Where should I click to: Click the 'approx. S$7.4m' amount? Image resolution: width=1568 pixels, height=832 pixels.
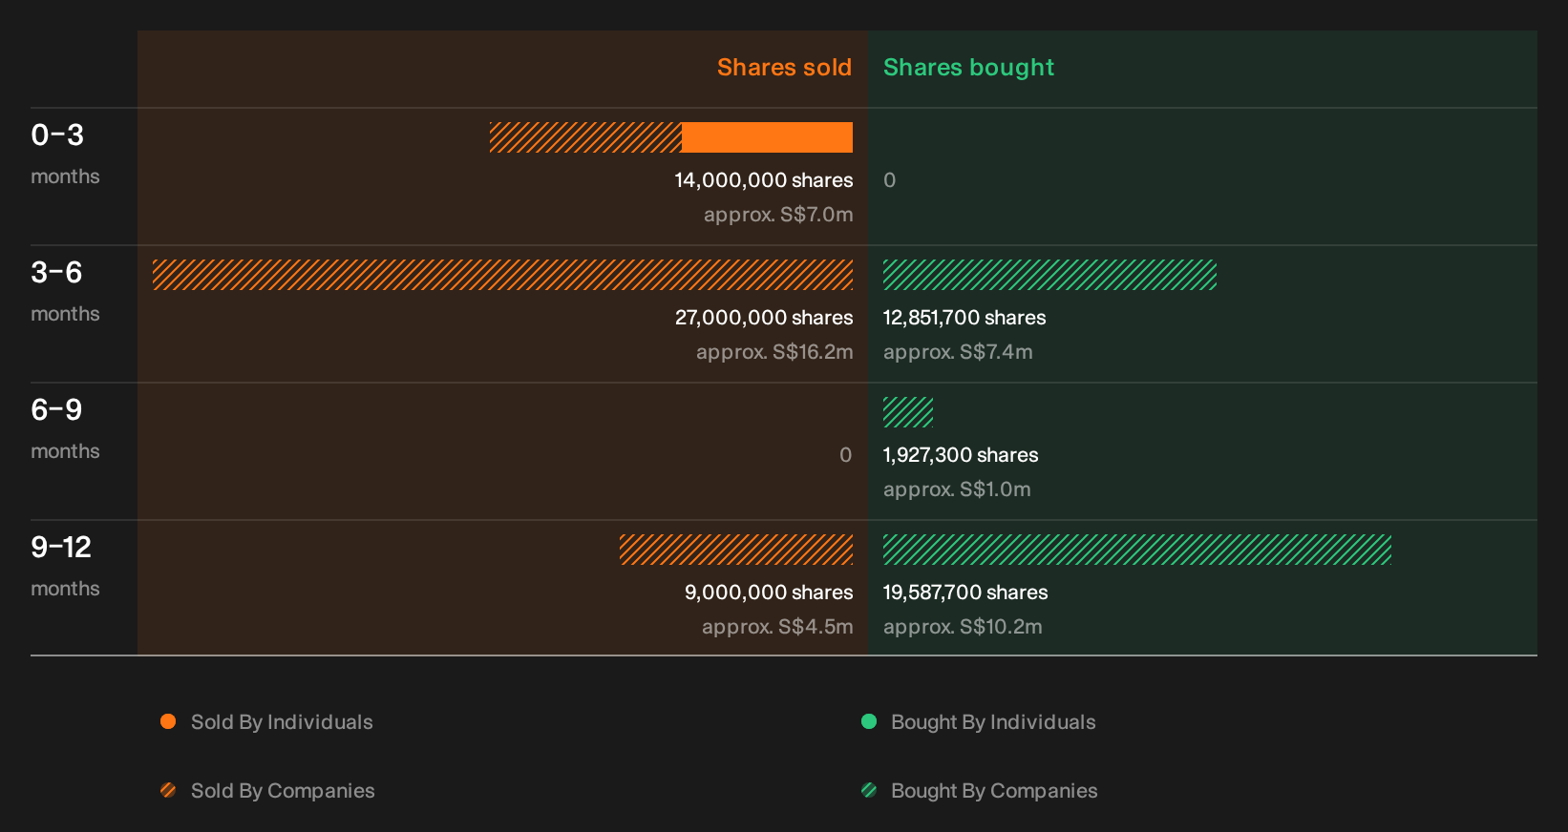(958, 352)
